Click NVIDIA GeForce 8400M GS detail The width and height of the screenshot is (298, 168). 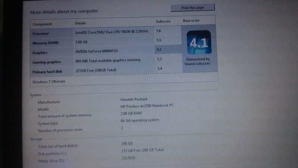tap(97, 51)
